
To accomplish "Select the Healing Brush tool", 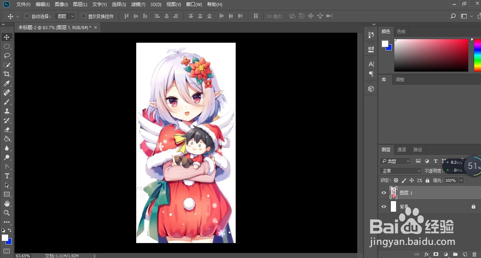I will tap(7, 93).
